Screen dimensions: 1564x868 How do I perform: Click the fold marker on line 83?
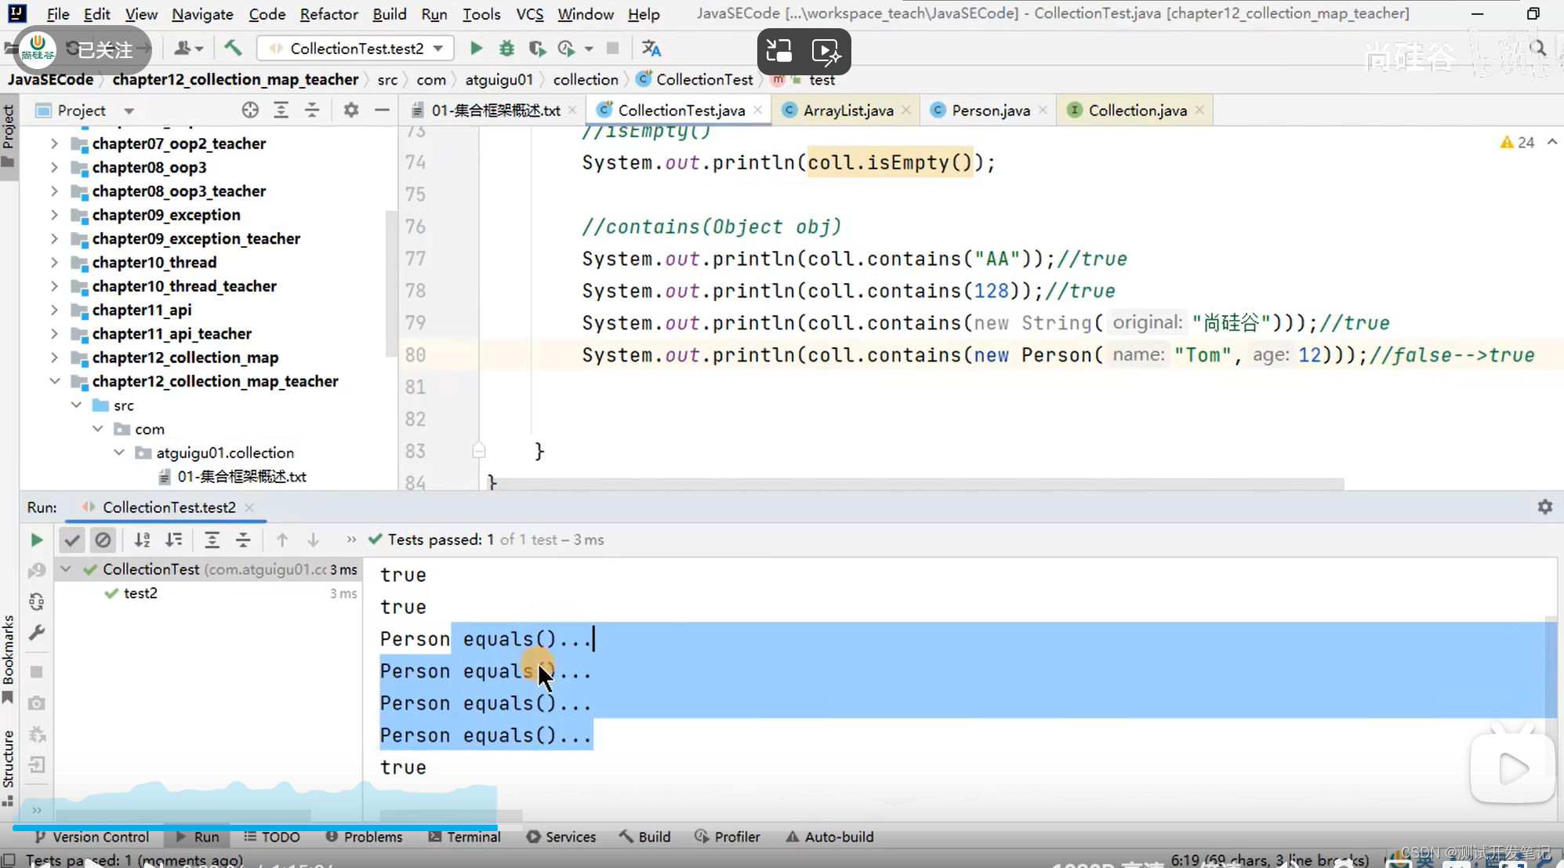pyautogui.click(x=479, y=451)
